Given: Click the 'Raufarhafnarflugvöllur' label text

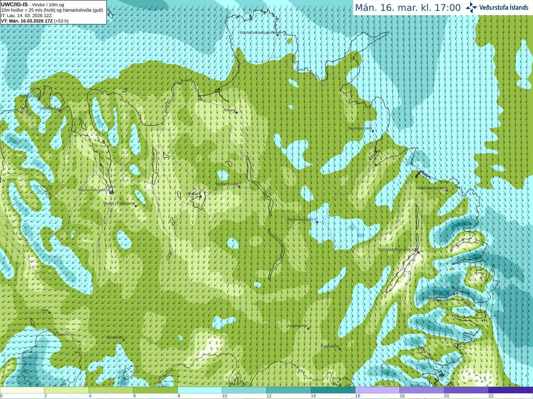Looking at the screenshot, I should (258, 32).
